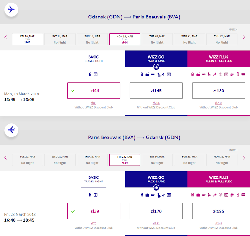250x236 pixels.
Task: Show earlier outbound dates with left arrow
Action: (x=6, y=37)
